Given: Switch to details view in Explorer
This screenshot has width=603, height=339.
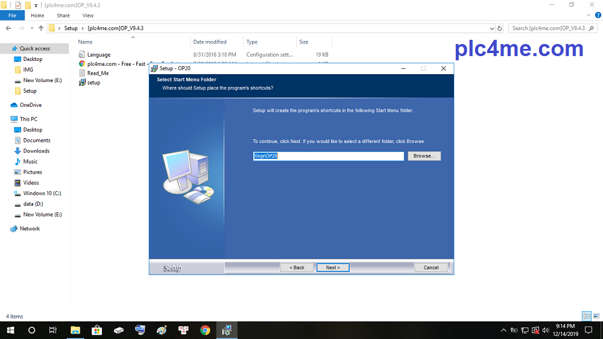Looking at the screenshot, I should [x=586, y=316].
